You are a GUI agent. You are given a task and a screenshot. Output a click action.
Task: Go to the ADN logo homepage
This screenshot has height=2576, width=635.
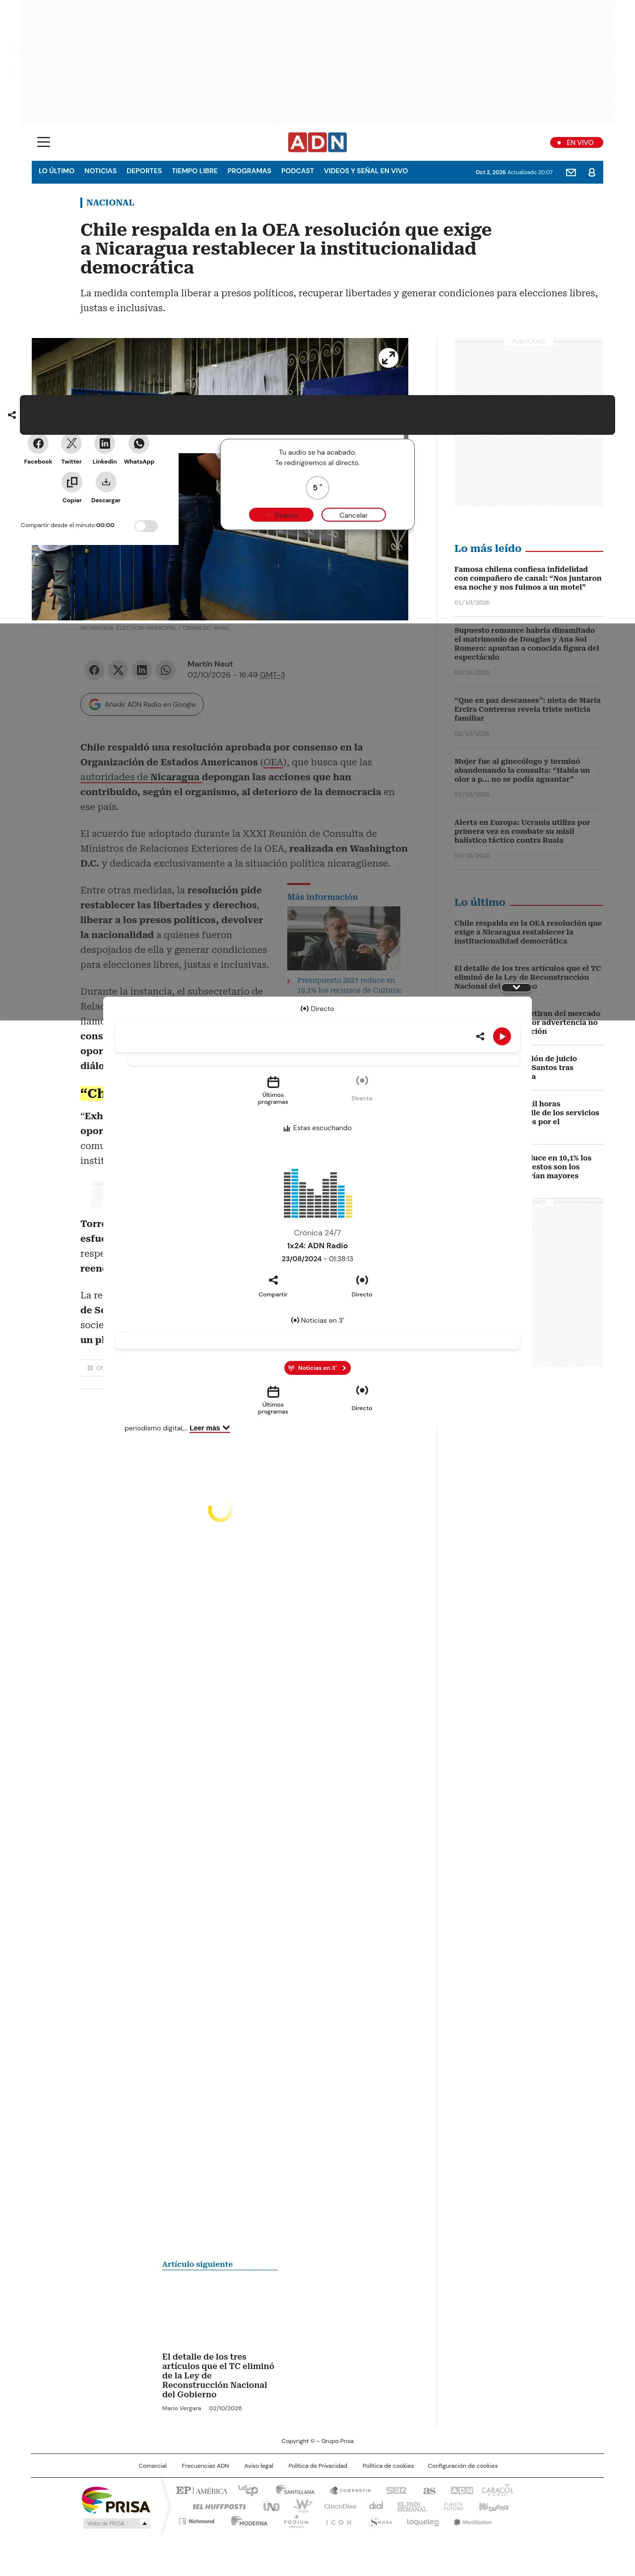click(x=317, y=142)
